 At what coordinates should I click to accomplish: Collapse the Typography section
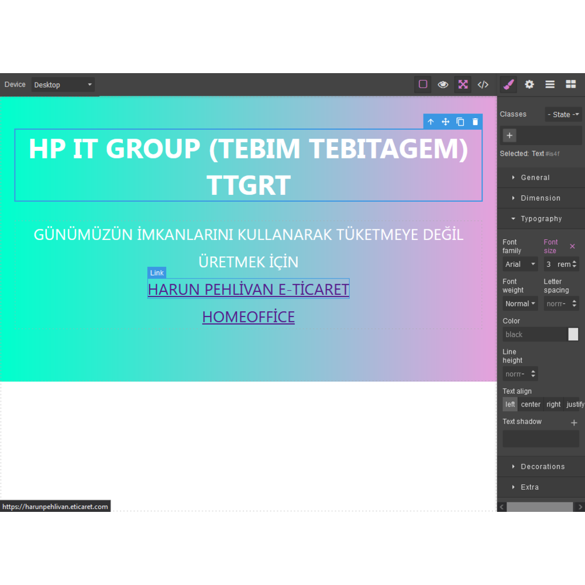pyautogui.click(x=541, y=219)
